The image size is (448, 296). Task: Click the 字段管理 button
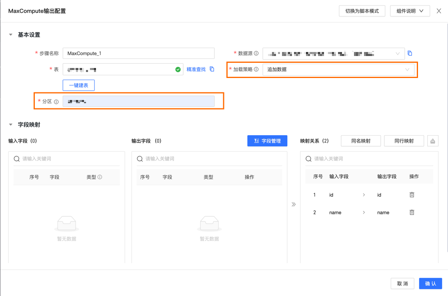tap(267, 141)
